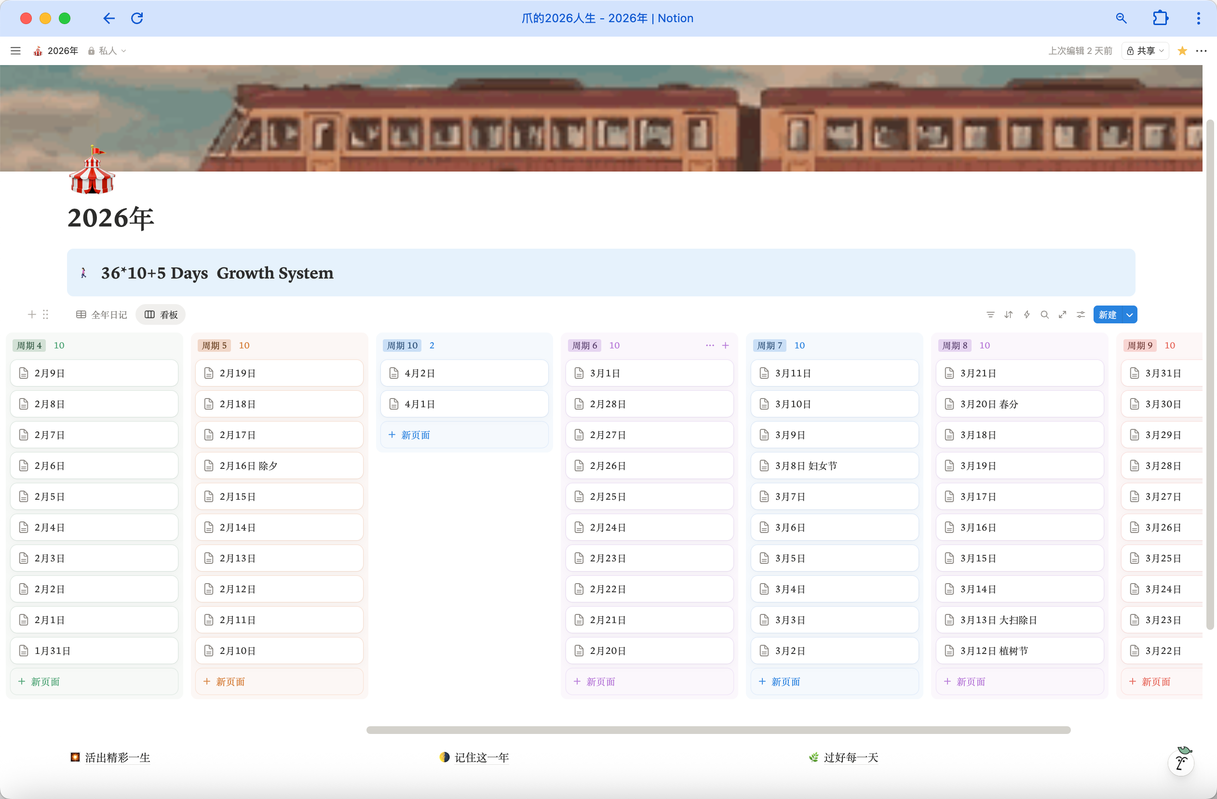Open the view settings sliders icon
Image resolution: width=1217 pixels, height=799 pixels.
click(x=1081, y=314)
